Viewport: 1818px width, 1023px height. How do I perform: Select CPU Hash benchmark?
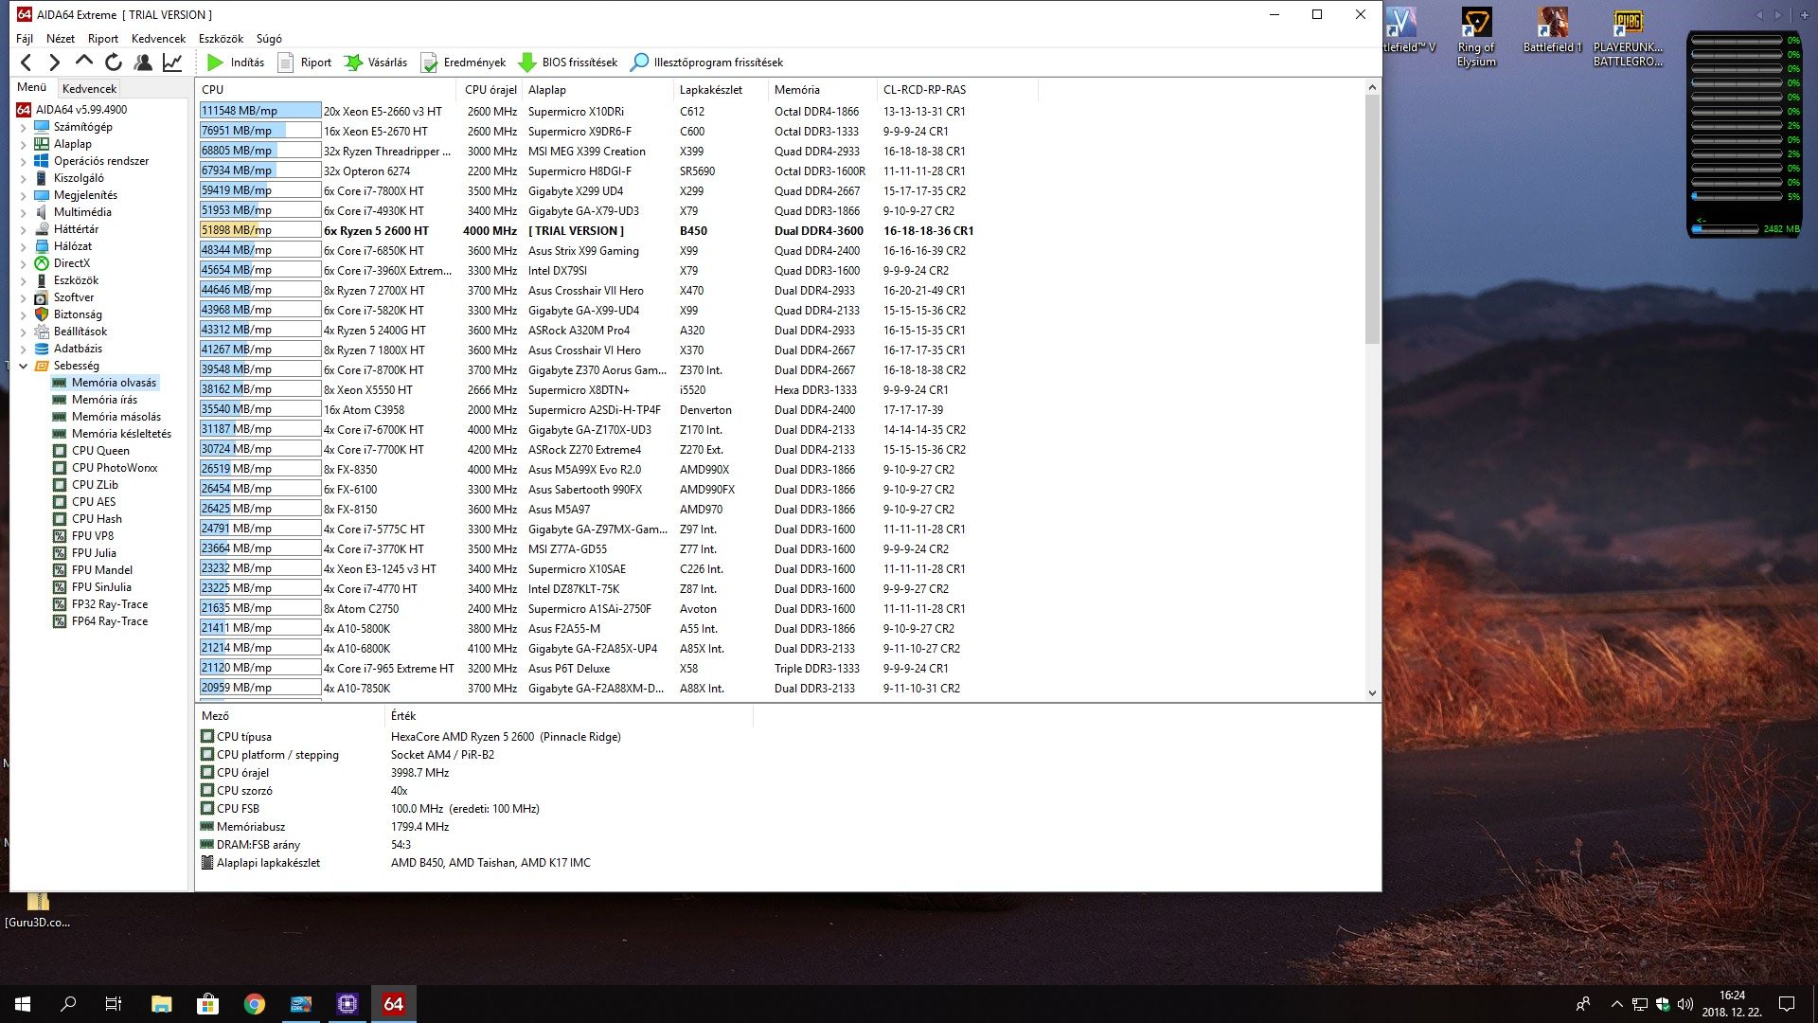point(97,519)
